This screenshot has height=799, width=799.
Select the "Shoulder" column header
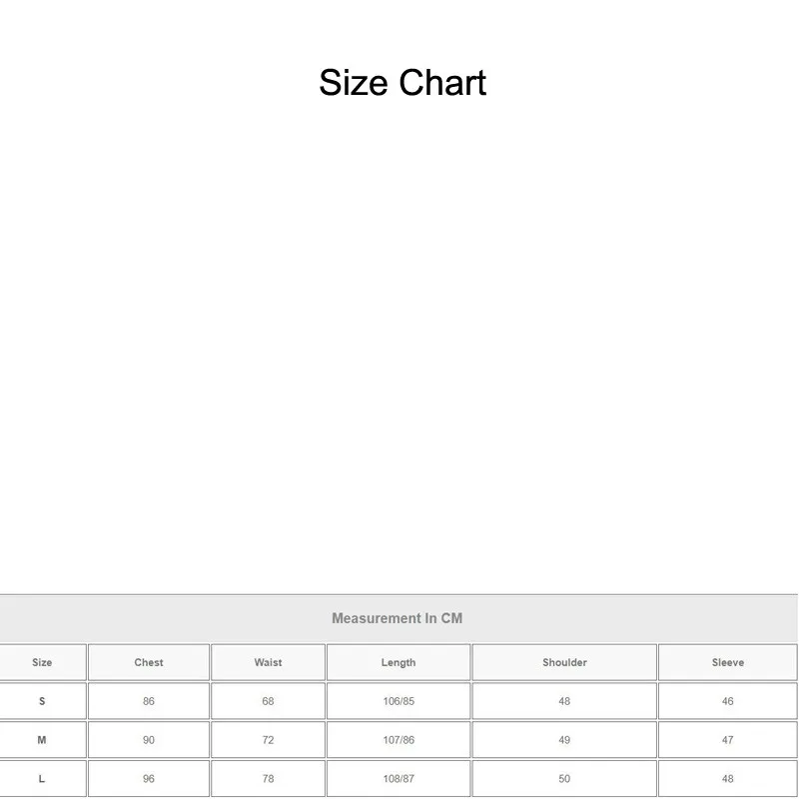pos(564,662)
